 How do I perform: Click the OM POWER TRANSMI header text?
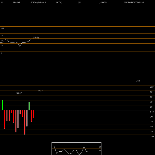(134, 2)
